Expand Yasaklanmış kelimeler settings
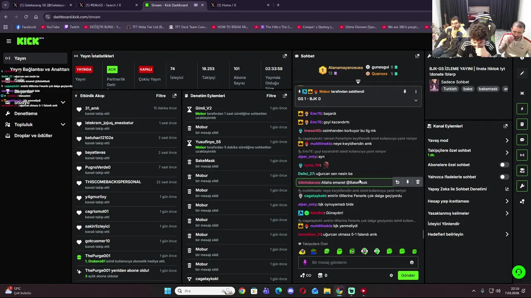Image resolution: width=531 pixels, height=298 pixels. [x=507, y=213]
